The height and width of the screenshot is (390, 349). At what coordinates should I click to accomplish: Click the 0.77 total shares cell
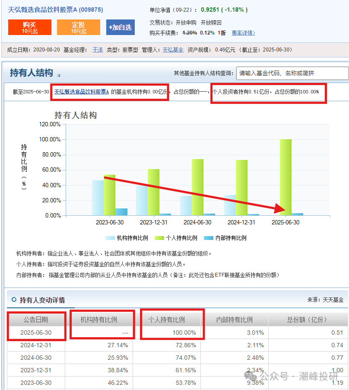tap(308, 358)
